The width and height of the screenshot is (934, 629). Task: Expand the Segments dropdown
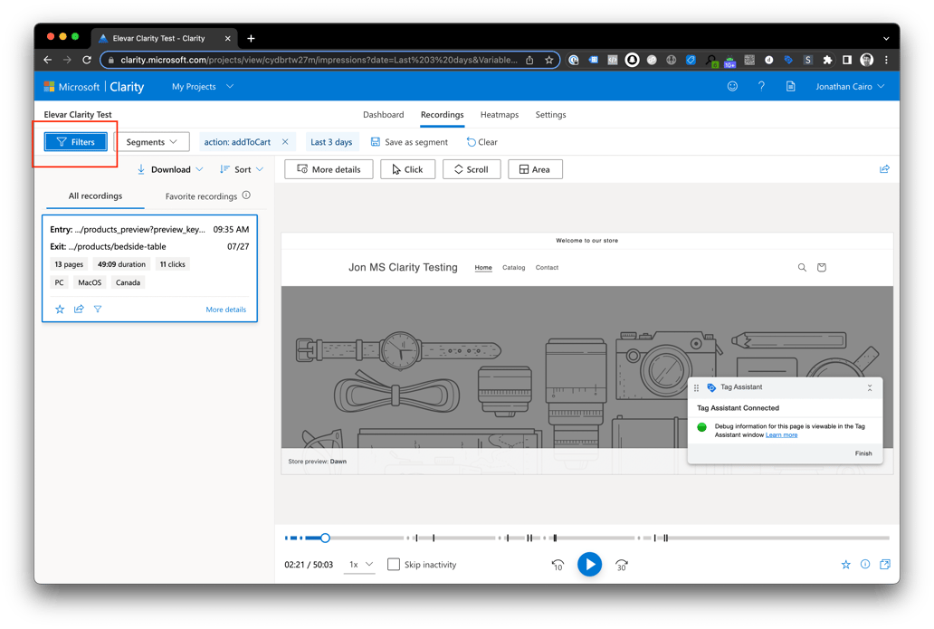pos(151,142)
